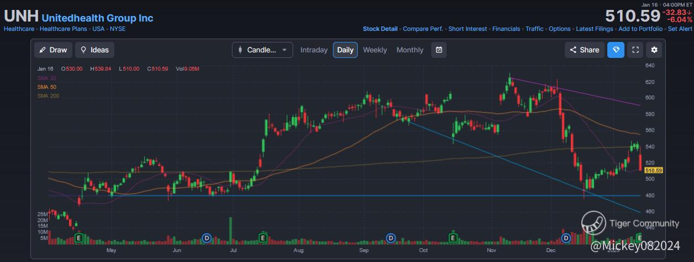Open the NYSE exchange link
The height and width of the screenshot is (262, 694).
[117, 29]
